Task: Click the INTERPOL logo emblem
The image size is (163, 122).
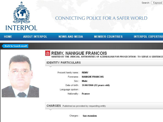Action: [22, 13]
